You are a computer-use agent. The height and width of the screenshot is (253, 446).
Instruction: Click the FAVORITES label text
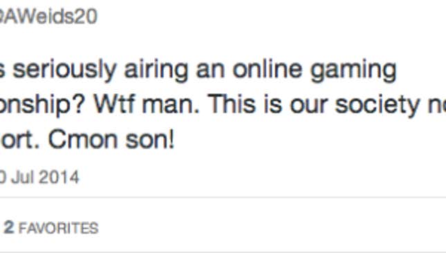pyautogui.click(x=58, y=228)
